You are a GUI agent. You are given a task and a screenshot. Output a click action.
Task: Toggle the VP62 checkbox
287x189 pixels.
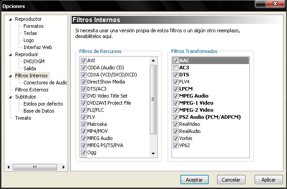coord(176,145)
